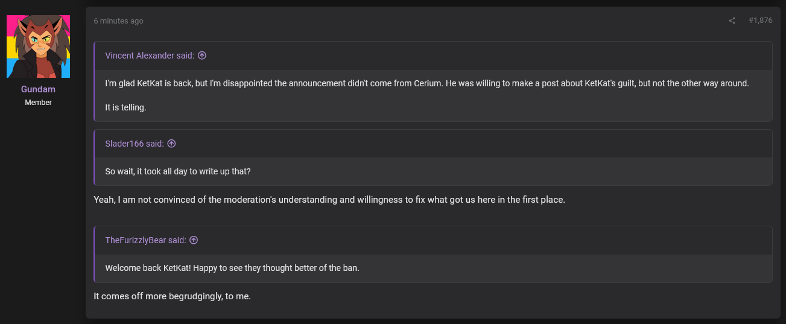Viewport: 786px width, 324px height.
Task: Jump to Vincent Alexander's original post via arrow icon
Action: (202, 56)
